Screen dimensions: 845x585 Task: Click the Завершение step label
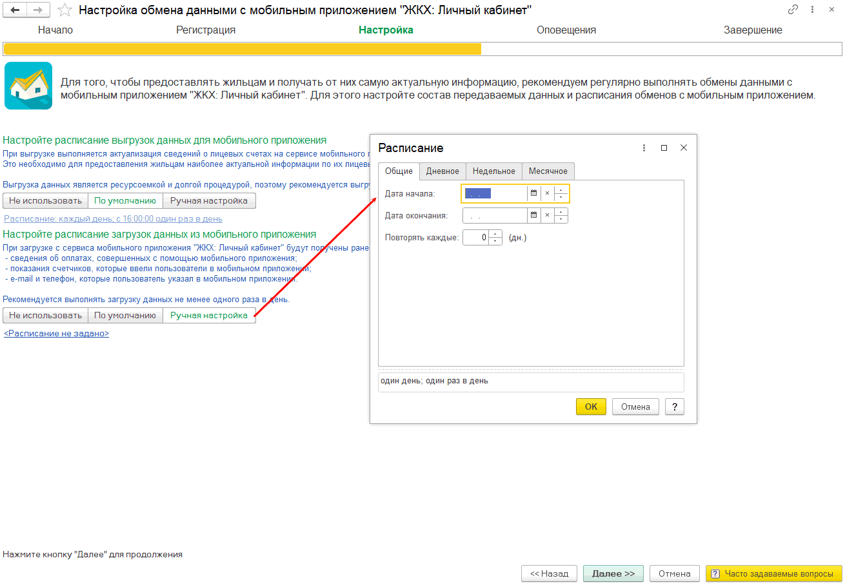coord(753,30)
